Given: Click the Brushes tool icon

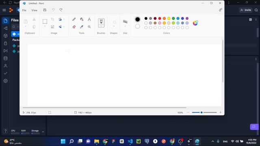Looking at the screenshot, I should [101, 21].
